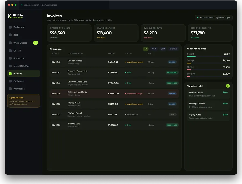Click the 30 days aging bar

click(208, 63)
